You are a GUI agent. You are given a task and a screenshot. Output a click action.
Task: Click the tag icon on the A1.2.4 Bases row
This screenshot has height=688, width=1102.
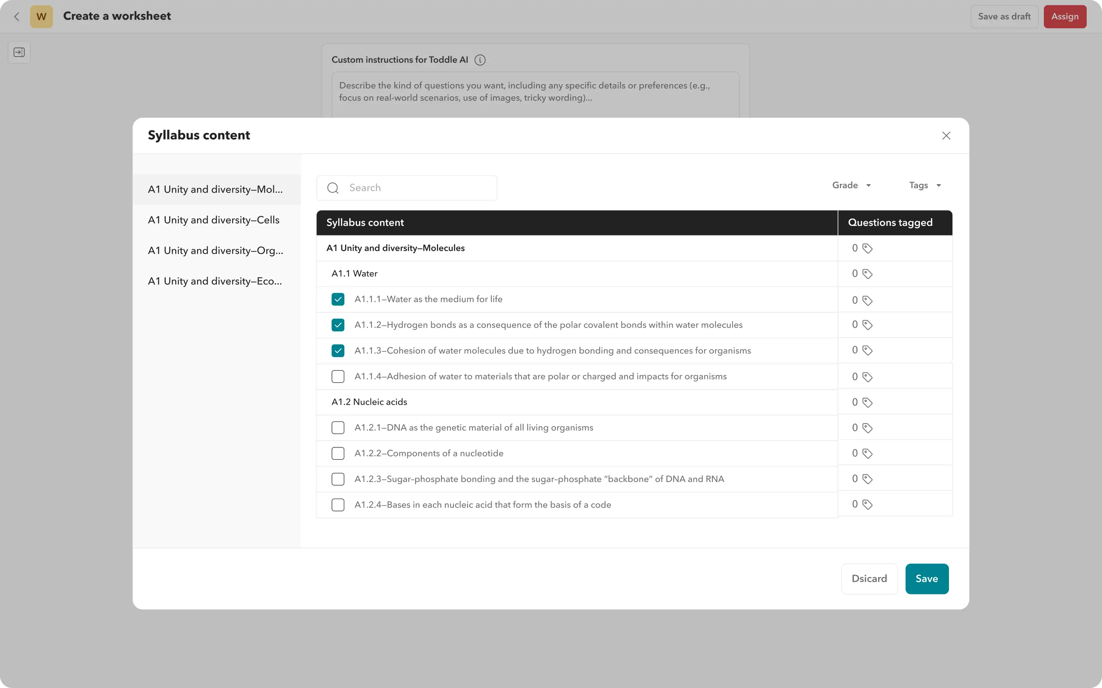point(867,504)
